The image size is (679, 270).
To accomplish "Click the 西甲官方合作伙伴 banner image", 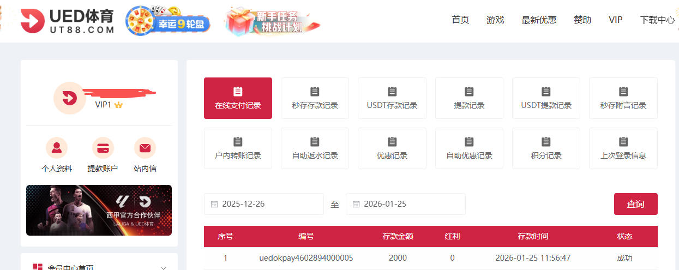I will pos(99,210).
